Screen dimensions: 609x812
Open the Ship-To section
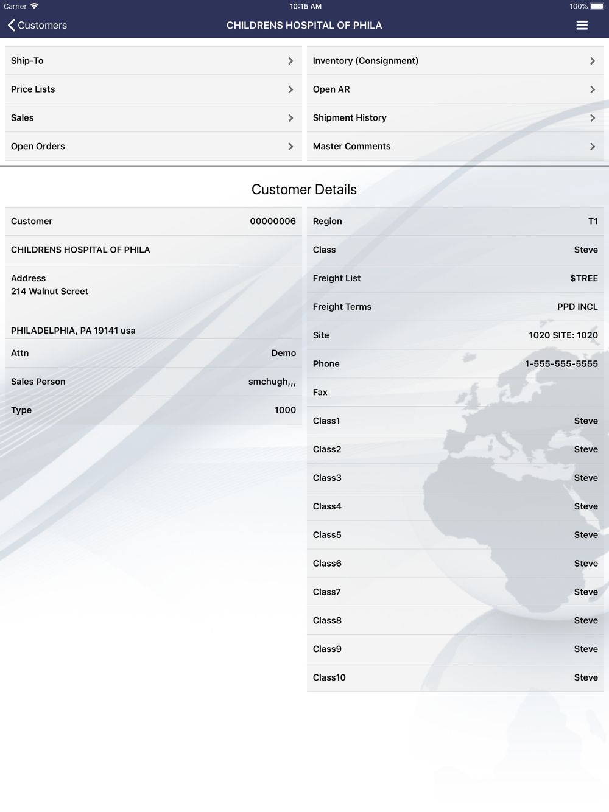pos(153,61)
